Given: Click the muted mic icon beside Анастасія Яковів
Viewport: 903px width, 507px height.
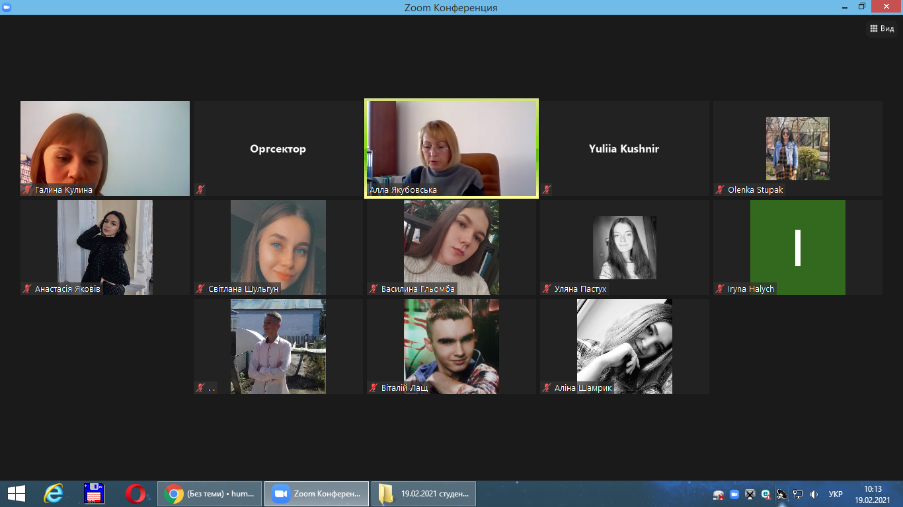Looking at the screenshot, I should click(27, 289).
